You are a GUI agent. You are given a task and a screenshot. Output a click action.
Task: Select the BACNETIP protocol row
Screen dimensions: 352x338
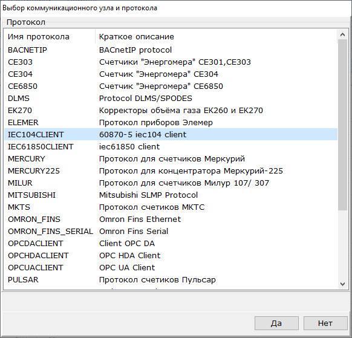click(x=171, y=50)
